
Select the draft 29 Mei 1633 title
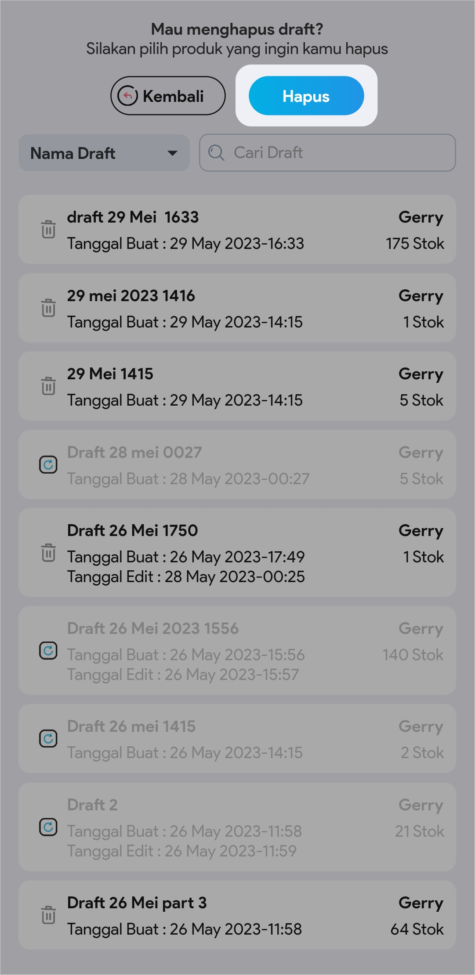coord(133,217)
